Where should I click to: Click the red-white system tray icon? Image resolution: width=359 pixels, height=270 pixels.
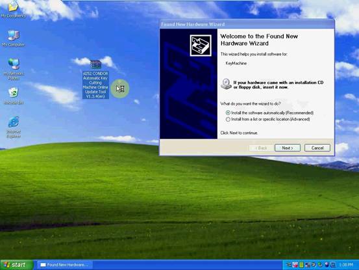295,265
